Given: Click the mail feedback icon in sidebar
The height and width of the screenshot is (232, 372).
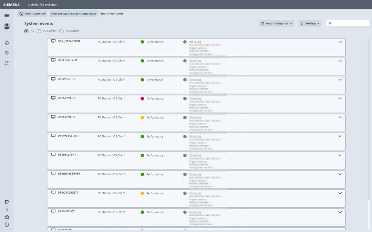Looking at the screenshot, I should [7, 217].
